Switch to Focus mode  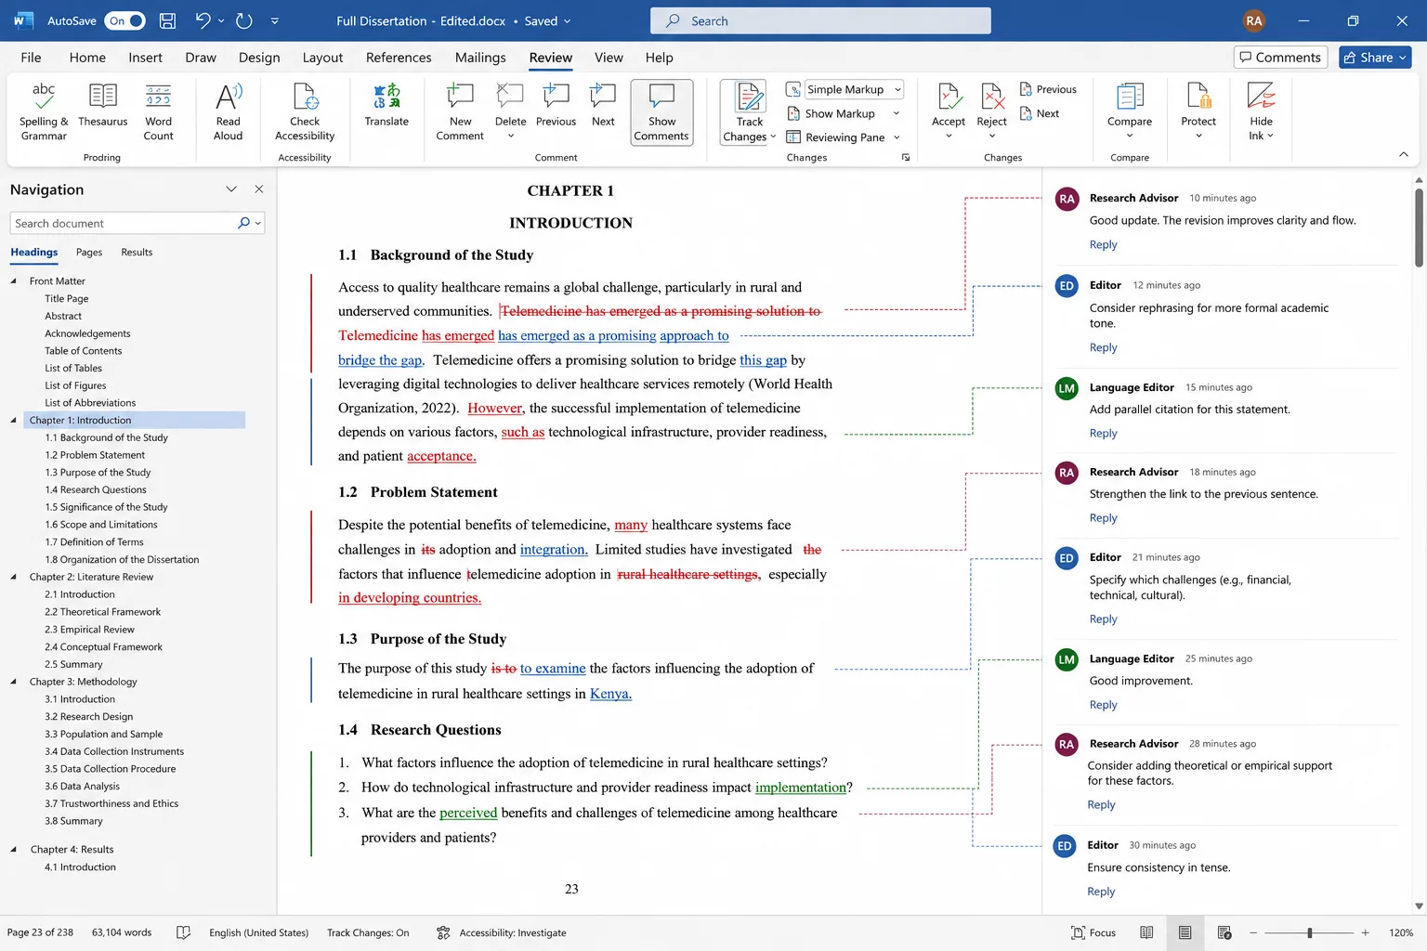(x=1093, y=932)
